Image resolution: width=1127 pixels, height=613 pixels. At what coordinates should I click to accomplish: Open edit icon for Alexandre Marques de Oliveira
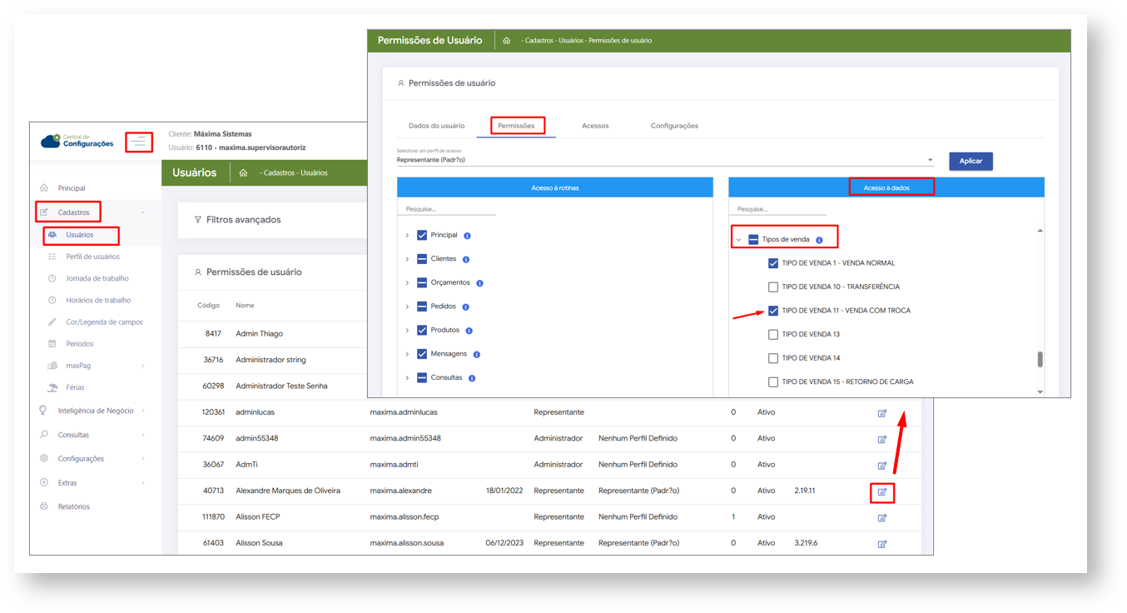click(x=881, y=492)
